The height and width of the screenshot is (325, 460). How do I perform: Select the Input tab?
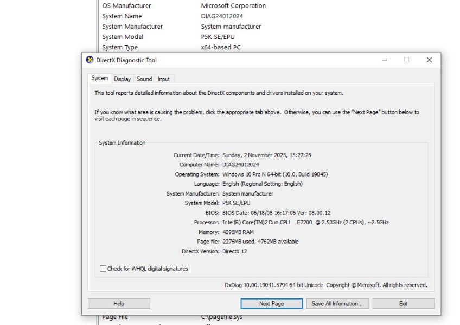(164, 79)
